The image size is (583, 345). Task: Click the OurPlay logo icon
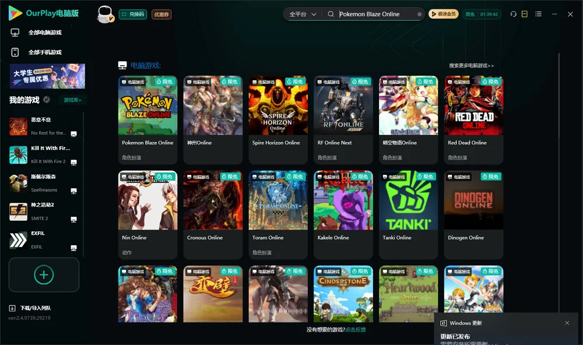click(x=15, y=13)
